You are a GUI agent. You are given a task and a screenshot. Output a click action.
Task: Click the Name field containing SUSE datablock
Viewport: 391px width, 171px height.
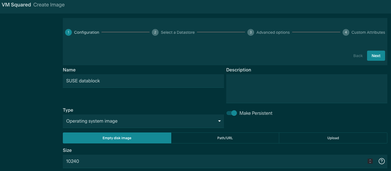[143, 81]
